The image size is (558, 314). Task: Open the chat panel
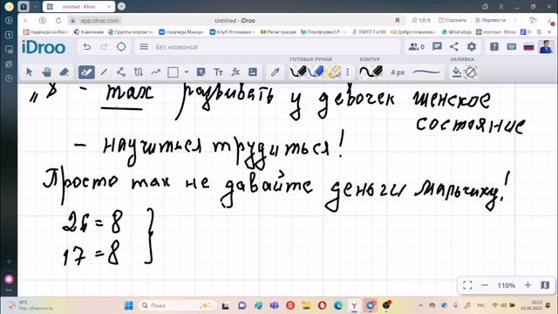coord(437,46)
